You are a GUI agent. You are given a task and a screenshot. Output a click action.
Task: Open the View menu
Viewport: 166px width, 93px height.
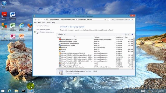[x=44, y=22]
